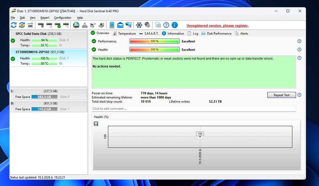319x186 pixels.
Task: Click the question mark Help toolbar icon
Action: [166, 25]
